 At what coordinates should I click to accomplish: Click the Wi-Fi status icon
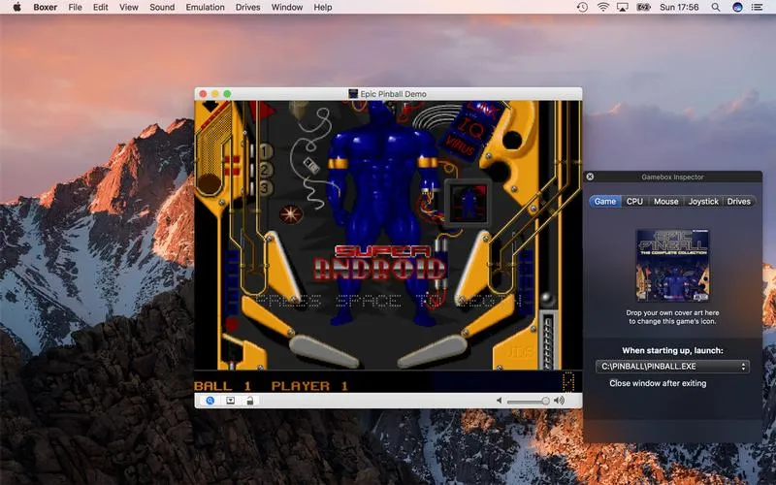tap(602, 7)
